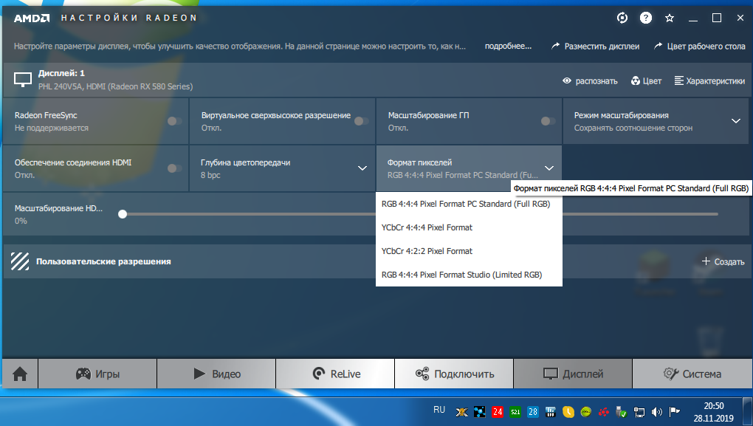The height and width of the screenshot is (426, 753).
Task: Click the подробнее... link
Action: (x=508, y=46)
